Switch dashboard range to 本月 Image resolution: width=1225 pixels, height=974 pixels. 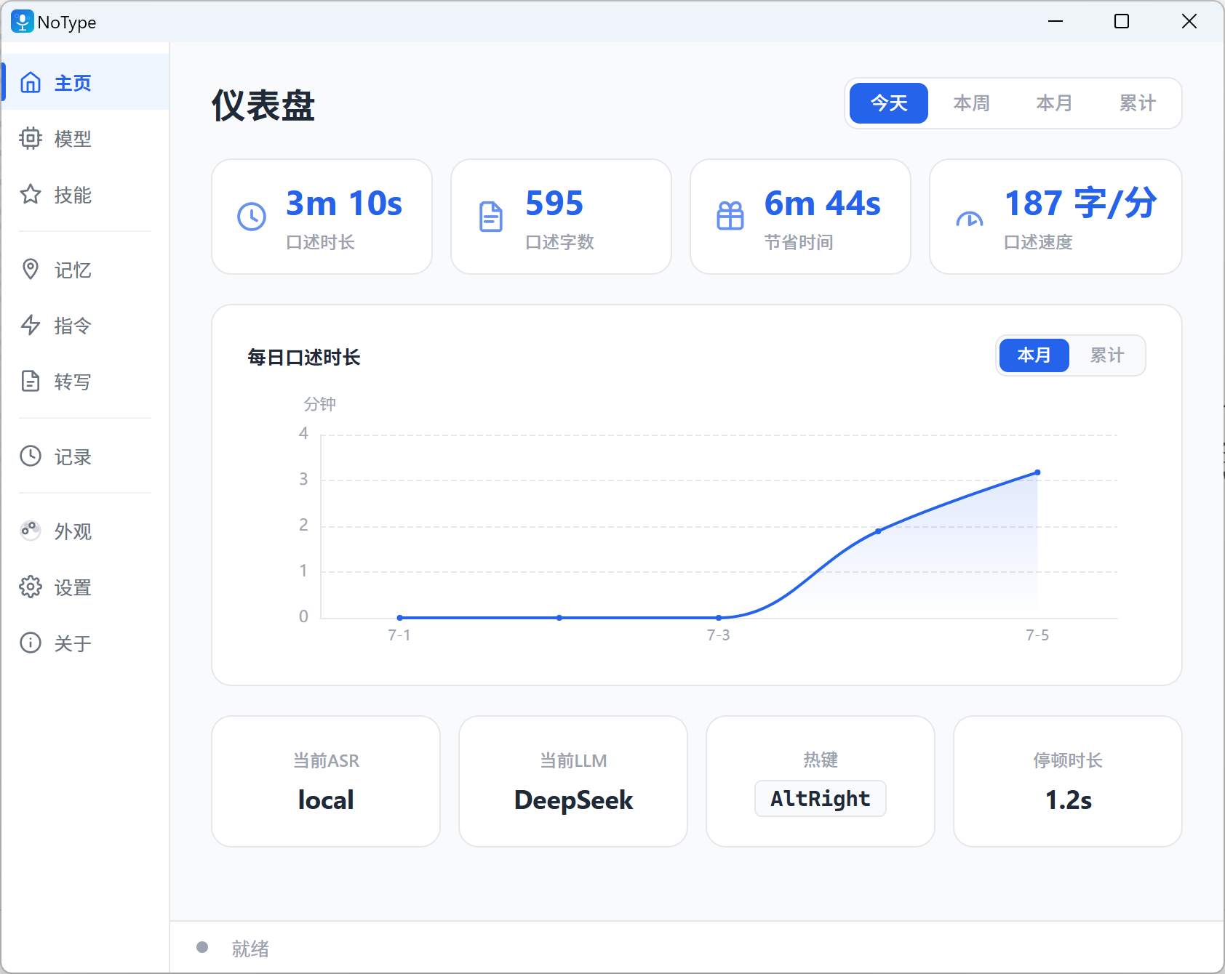click(1055, 103)
